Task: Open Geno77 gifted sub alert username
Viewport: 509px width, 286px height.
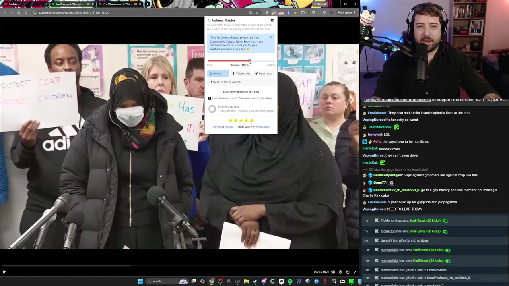Action: tap(387, 241)
